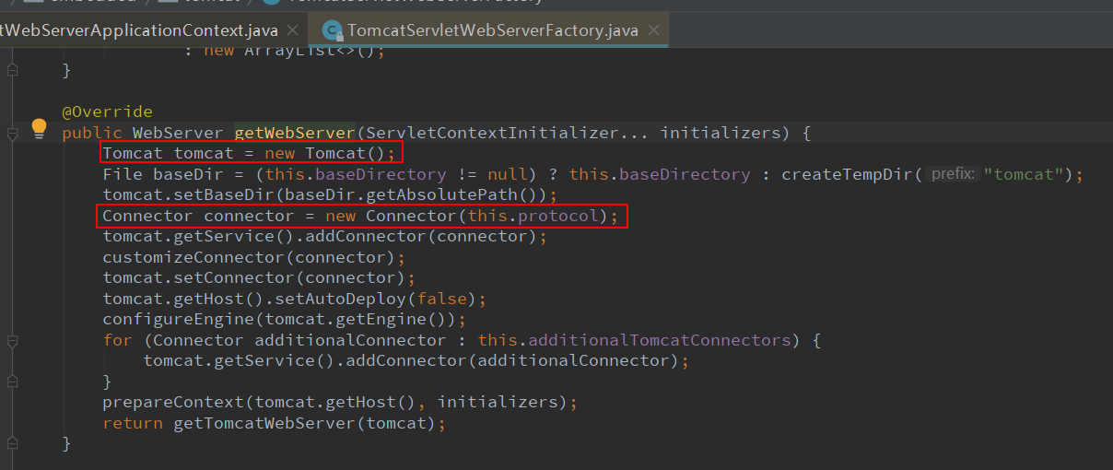Click the protocol field reference
The width and height of the screenshot is (1113, 470).
coord(558,216)
